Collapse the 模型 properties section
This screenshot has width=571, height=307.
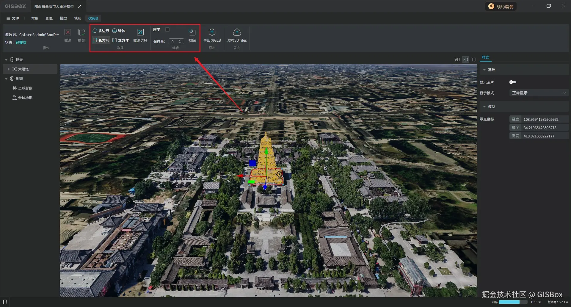(484, 106)
